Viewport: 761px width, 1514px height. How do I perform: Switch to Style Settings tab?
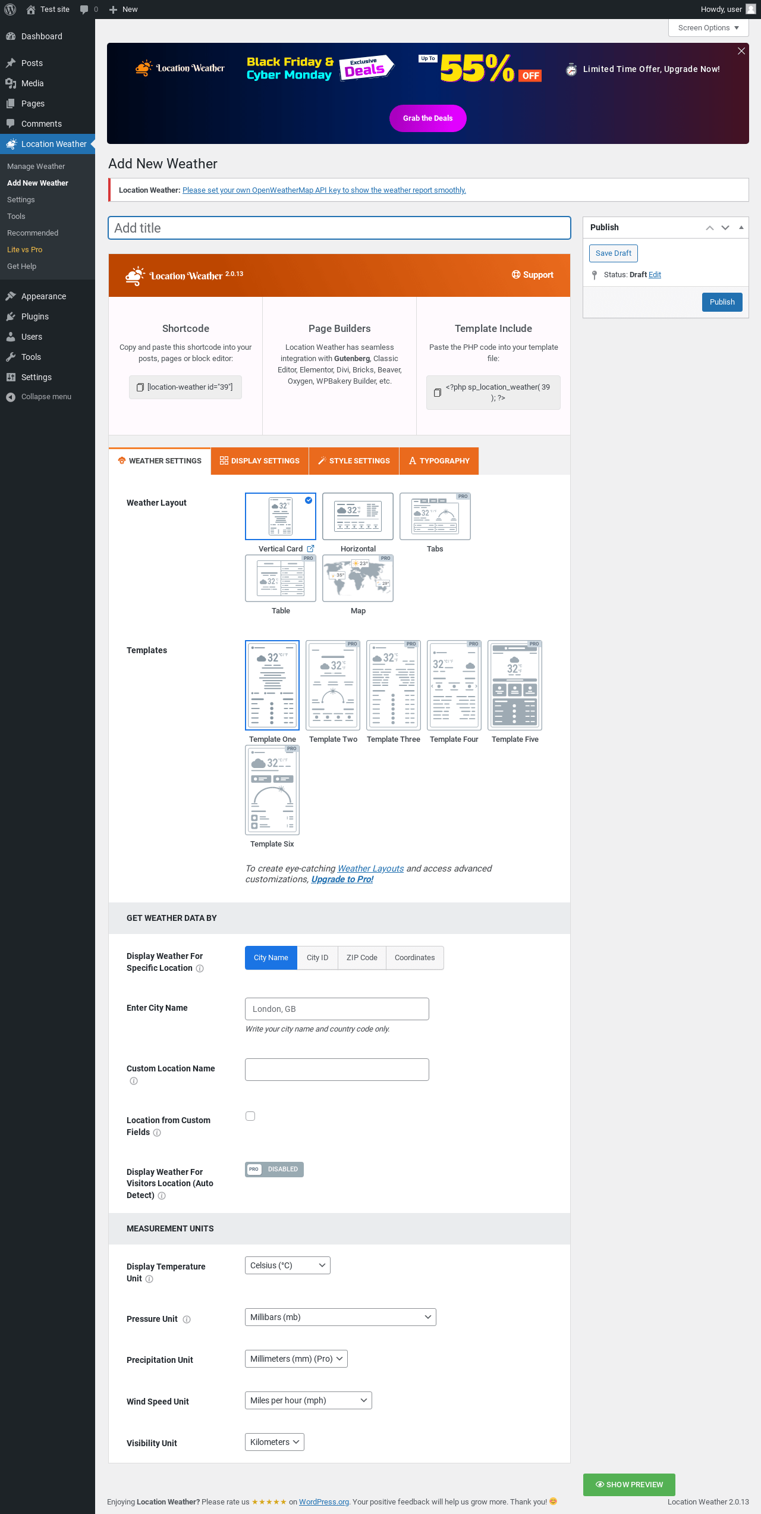pos(354,461)
